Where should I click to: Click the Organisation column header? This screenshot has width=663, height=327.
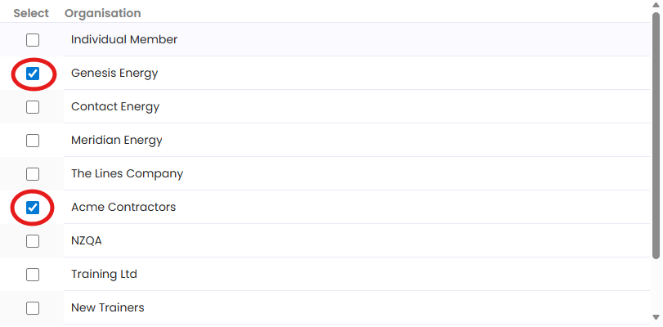pos(102,13)
